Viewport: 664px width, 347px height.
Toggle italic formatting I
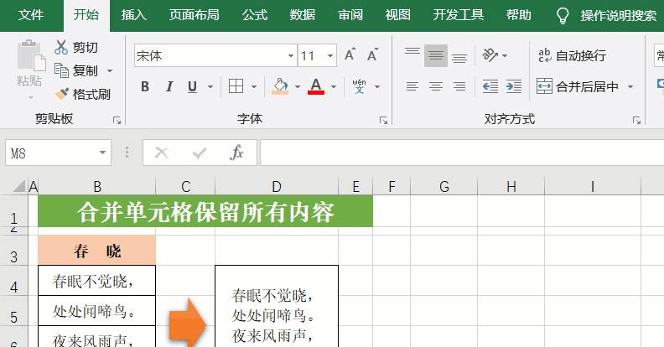coord(169,87)
